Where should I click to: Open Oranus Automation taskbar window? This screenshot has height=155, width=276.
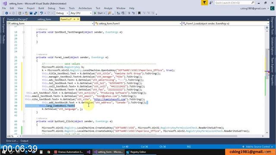(69, 152)
